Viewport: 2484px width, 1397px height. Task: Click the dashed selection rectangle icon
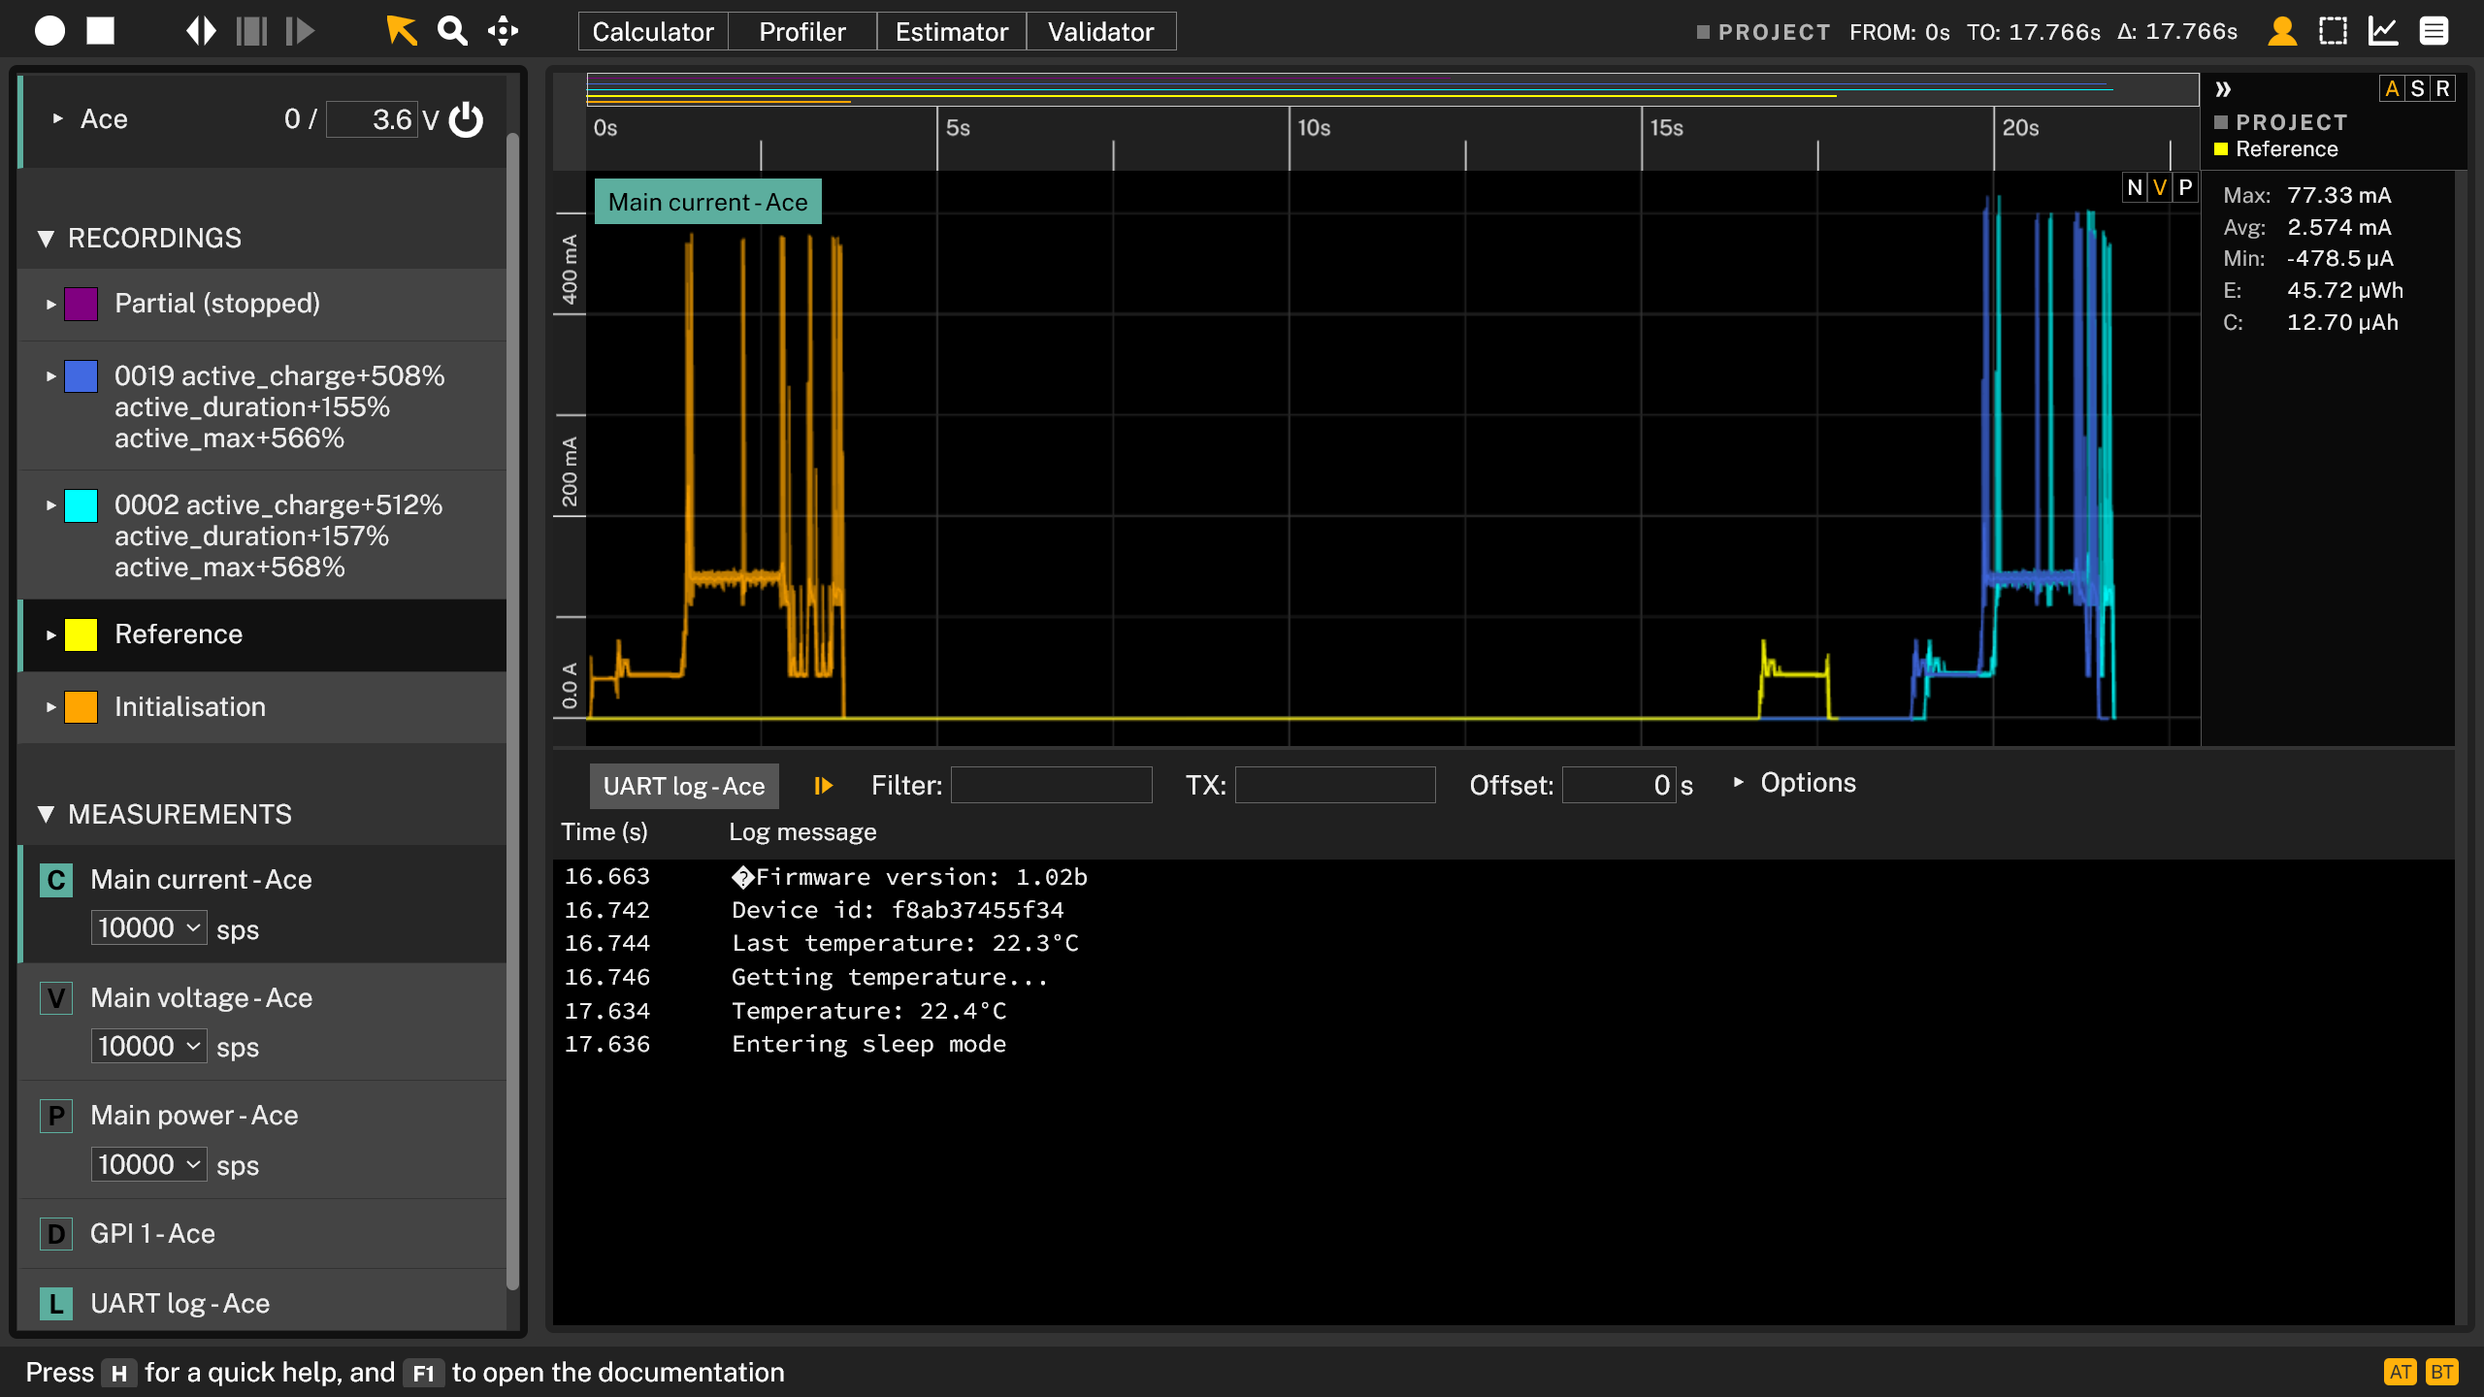pyautogui.click(x=2333, y=31)
